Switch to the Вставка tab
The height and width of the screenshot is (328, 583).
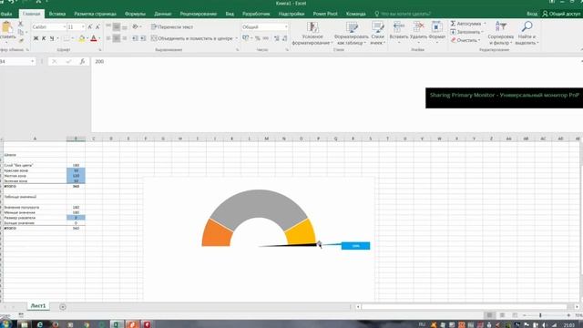tap(57, 14)
